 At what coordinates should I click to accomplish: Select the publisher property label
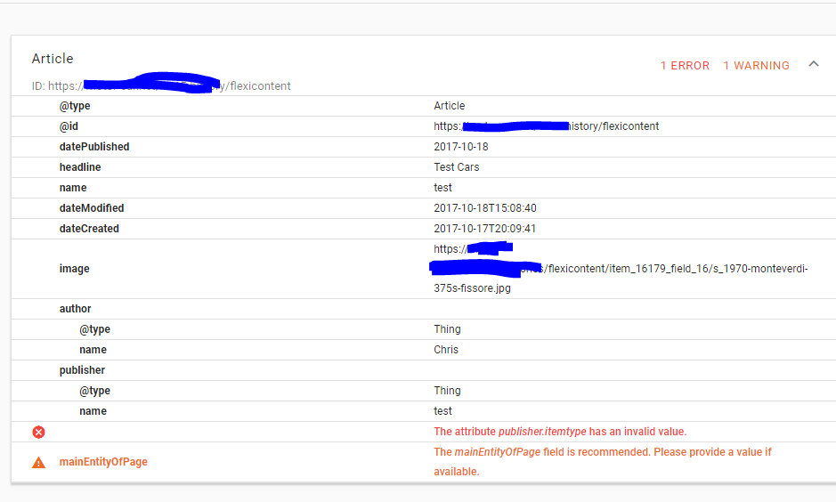pyautogui.click(x=82, y=370)
